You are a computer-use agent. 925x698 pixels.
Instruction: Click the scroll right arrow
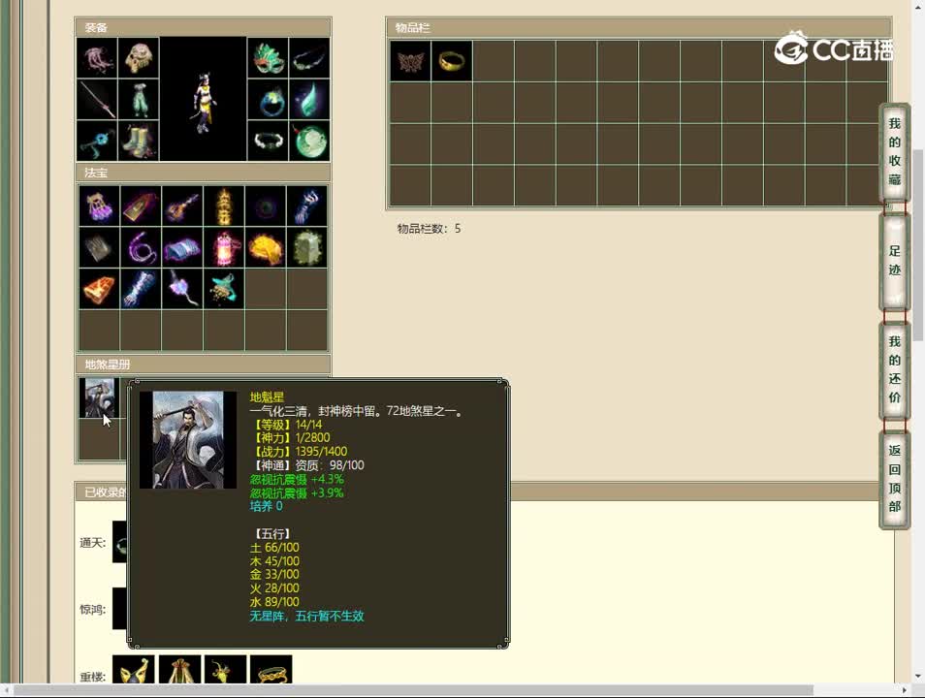coord(905,690)
